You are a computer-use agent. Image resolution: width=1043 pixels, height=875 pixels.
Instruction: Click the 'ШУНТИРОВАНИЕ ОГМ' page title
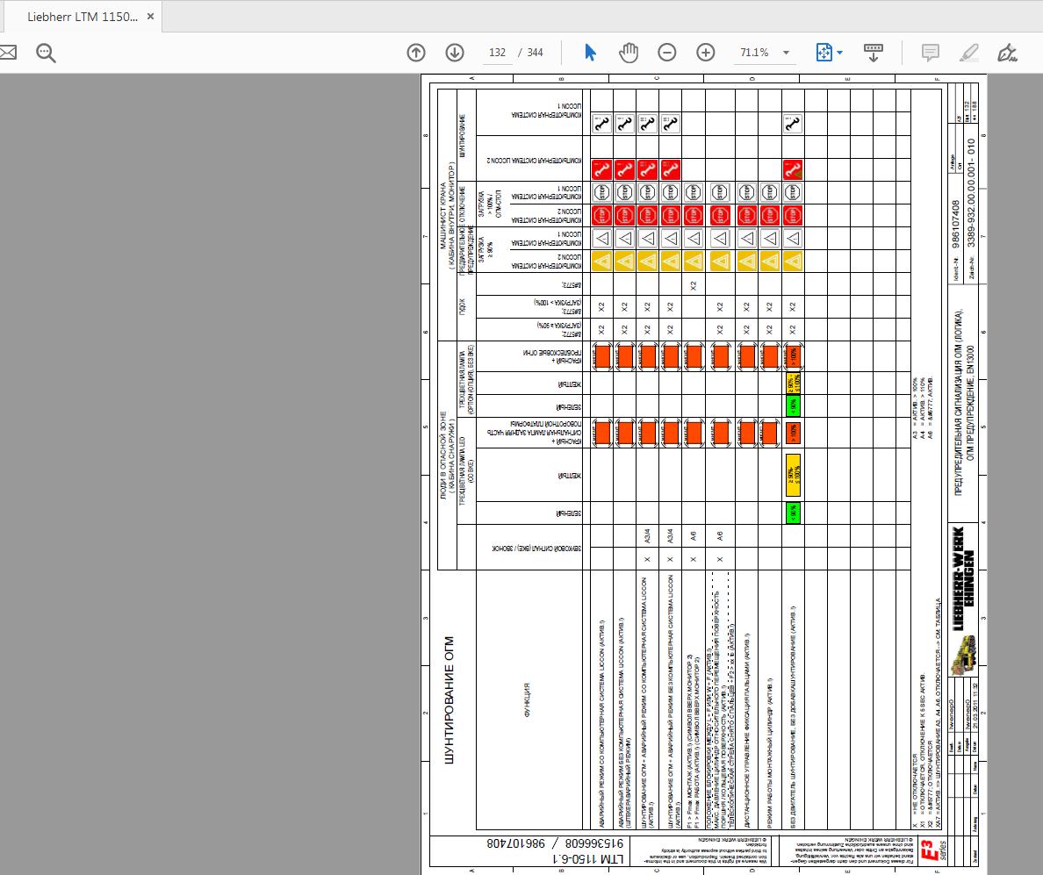coord(449,700)
